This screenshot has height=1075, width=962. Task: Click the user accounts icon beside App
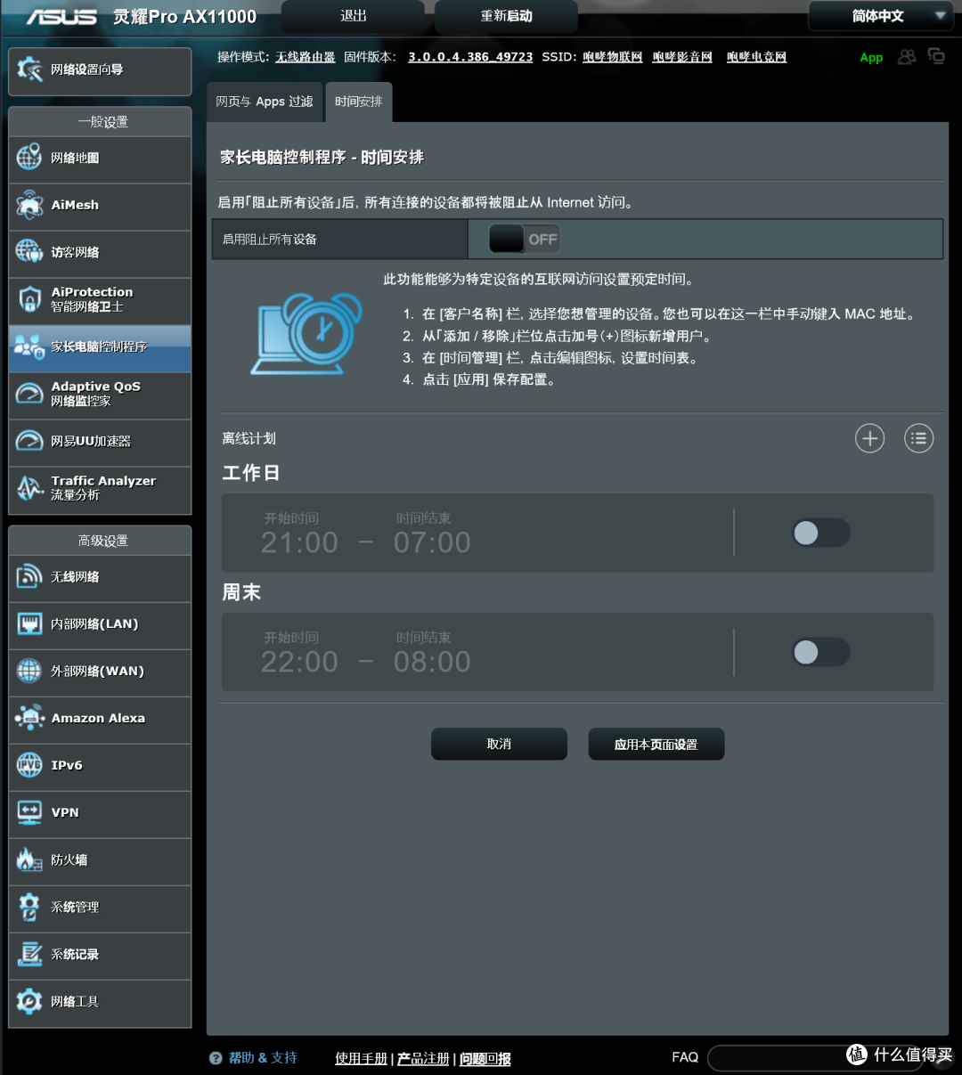coord(907,57)
